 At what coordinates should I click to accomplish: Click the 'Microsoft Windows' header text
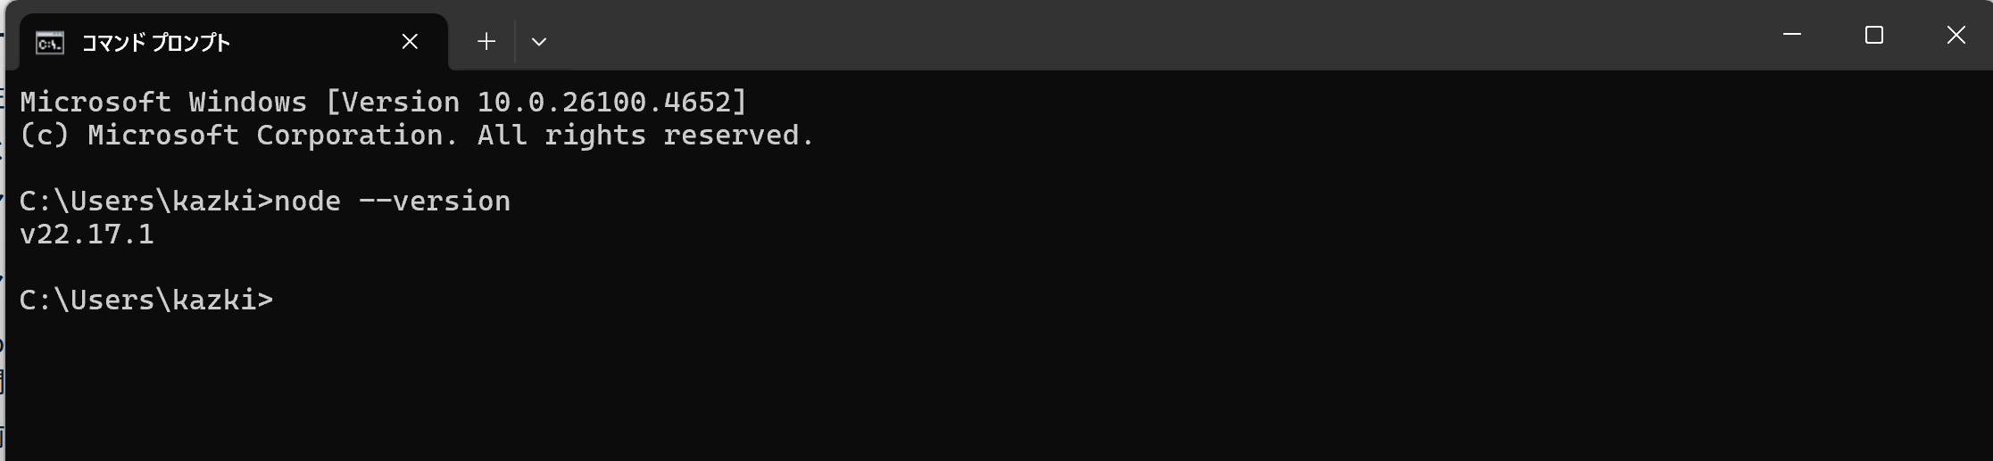[x=163, y=103]
